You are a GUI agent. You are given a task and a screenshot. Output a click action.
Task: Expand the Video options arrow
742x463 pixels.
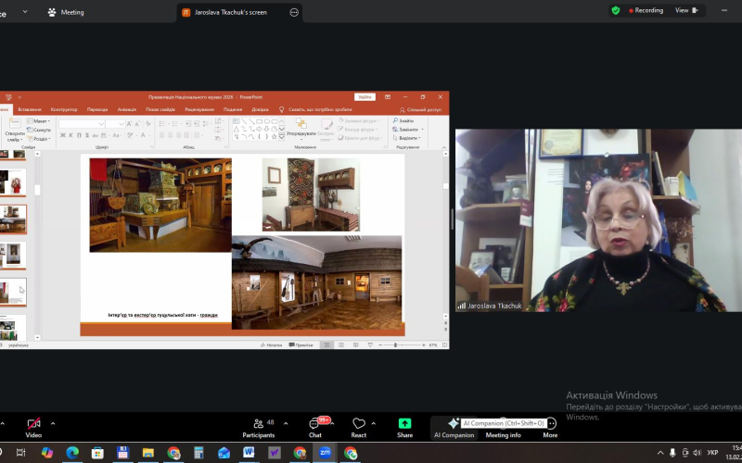click(x=53, y=423)
